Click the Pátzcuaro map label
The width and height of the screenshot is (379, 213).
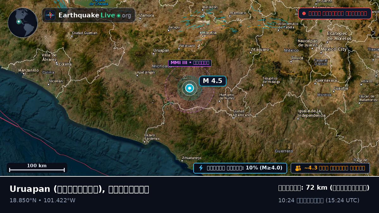[x=187, y=46]
